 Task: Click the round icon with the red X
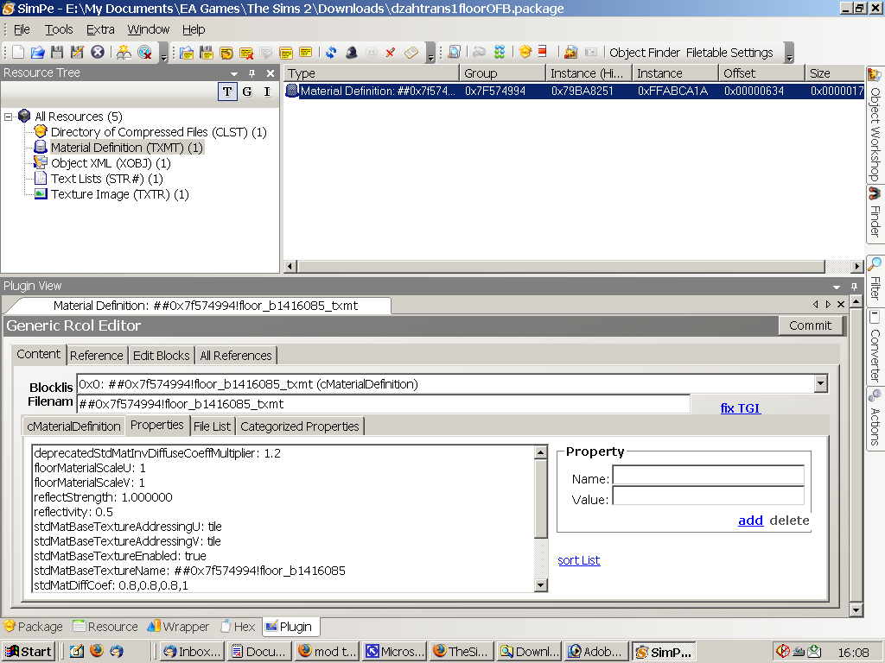(x=145, y=53)
